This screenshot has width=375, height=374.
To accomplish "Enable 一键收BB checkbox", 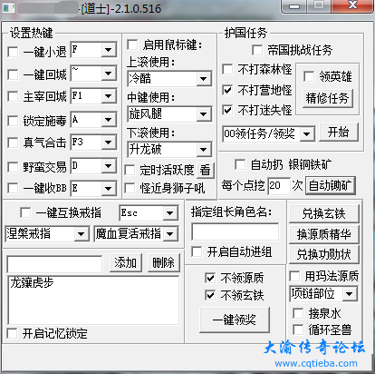I will [x=13, y=188].
